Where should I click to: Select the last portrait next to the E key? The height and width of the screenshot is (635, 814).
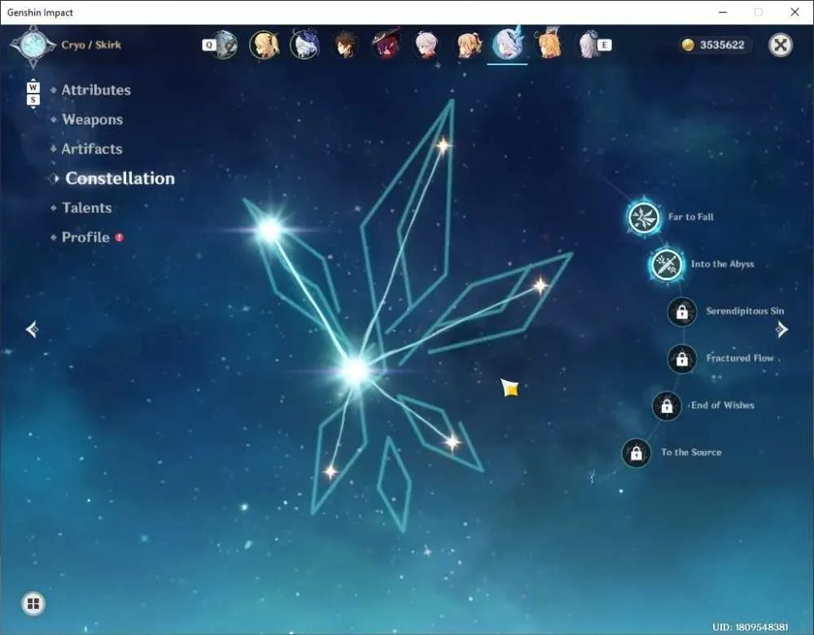tap(588, 45)
